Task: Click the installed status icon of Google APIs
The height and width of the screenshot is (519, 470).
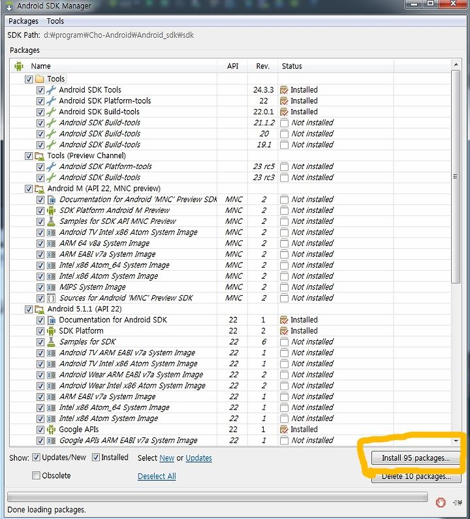Action: point(284,430)
